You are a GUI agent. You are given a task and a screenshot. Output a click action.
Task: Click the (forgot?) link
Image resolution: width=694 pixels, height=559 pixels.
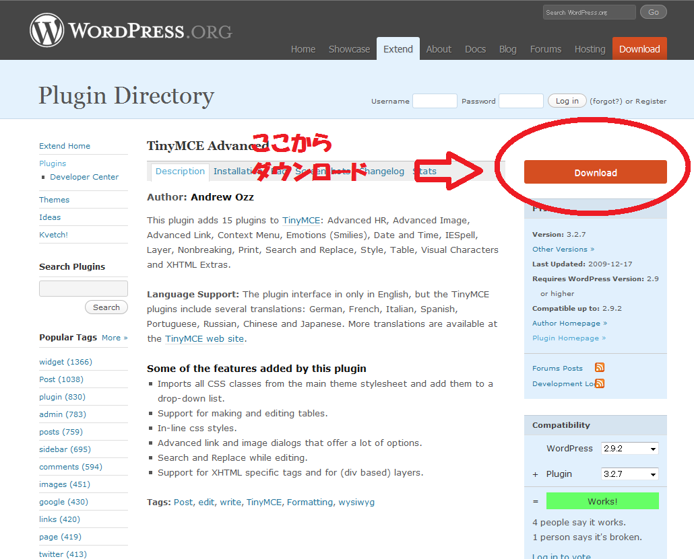[x=606, y=101]
